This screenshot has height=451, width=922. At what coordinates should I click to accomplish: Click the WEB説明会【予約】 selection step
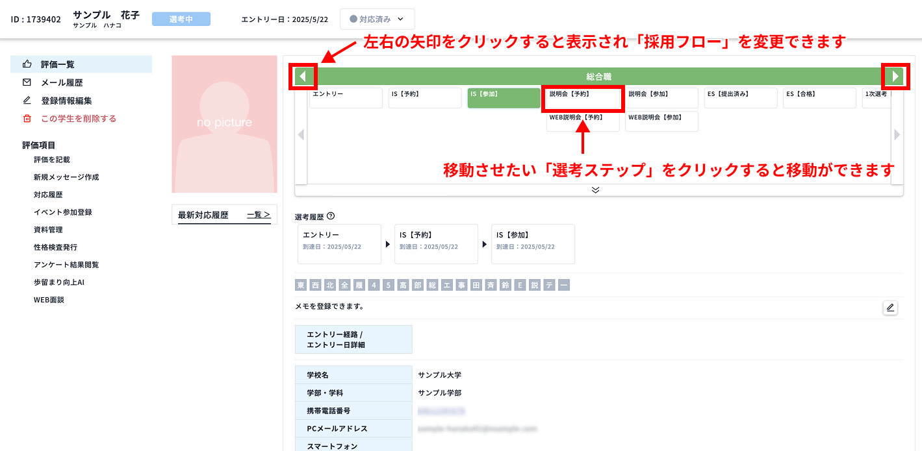click(x=582, y=121)
